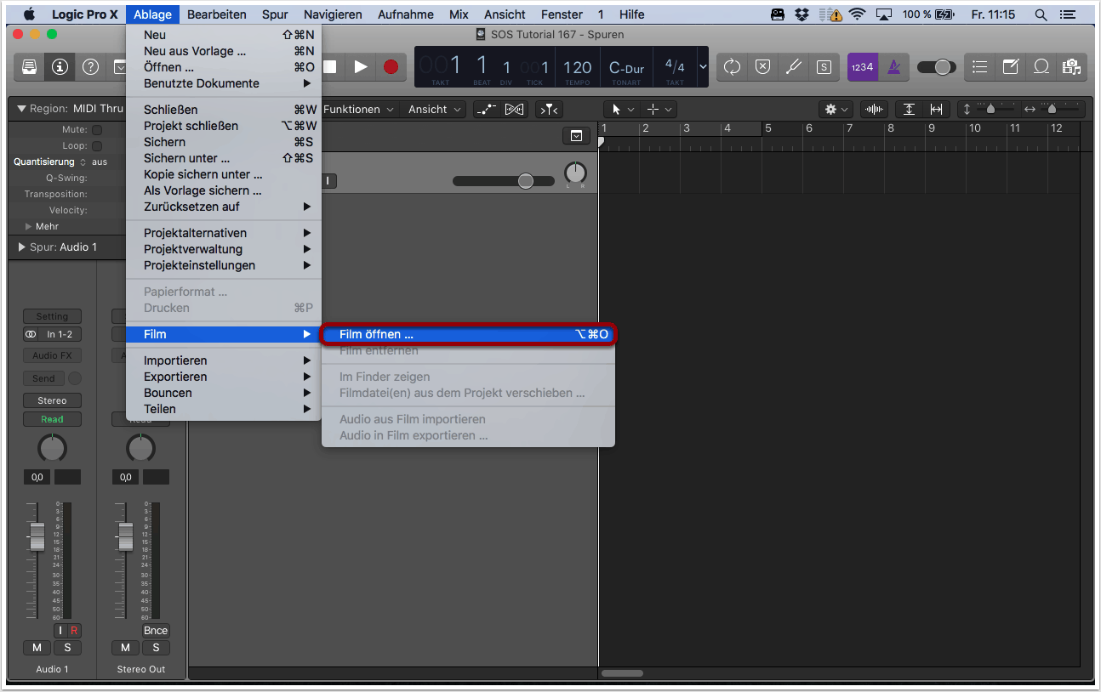Open the Quick Help question mark icon
Image resolution: width=1101 pixels, height=692 pixels.
[x=89, y=67]
